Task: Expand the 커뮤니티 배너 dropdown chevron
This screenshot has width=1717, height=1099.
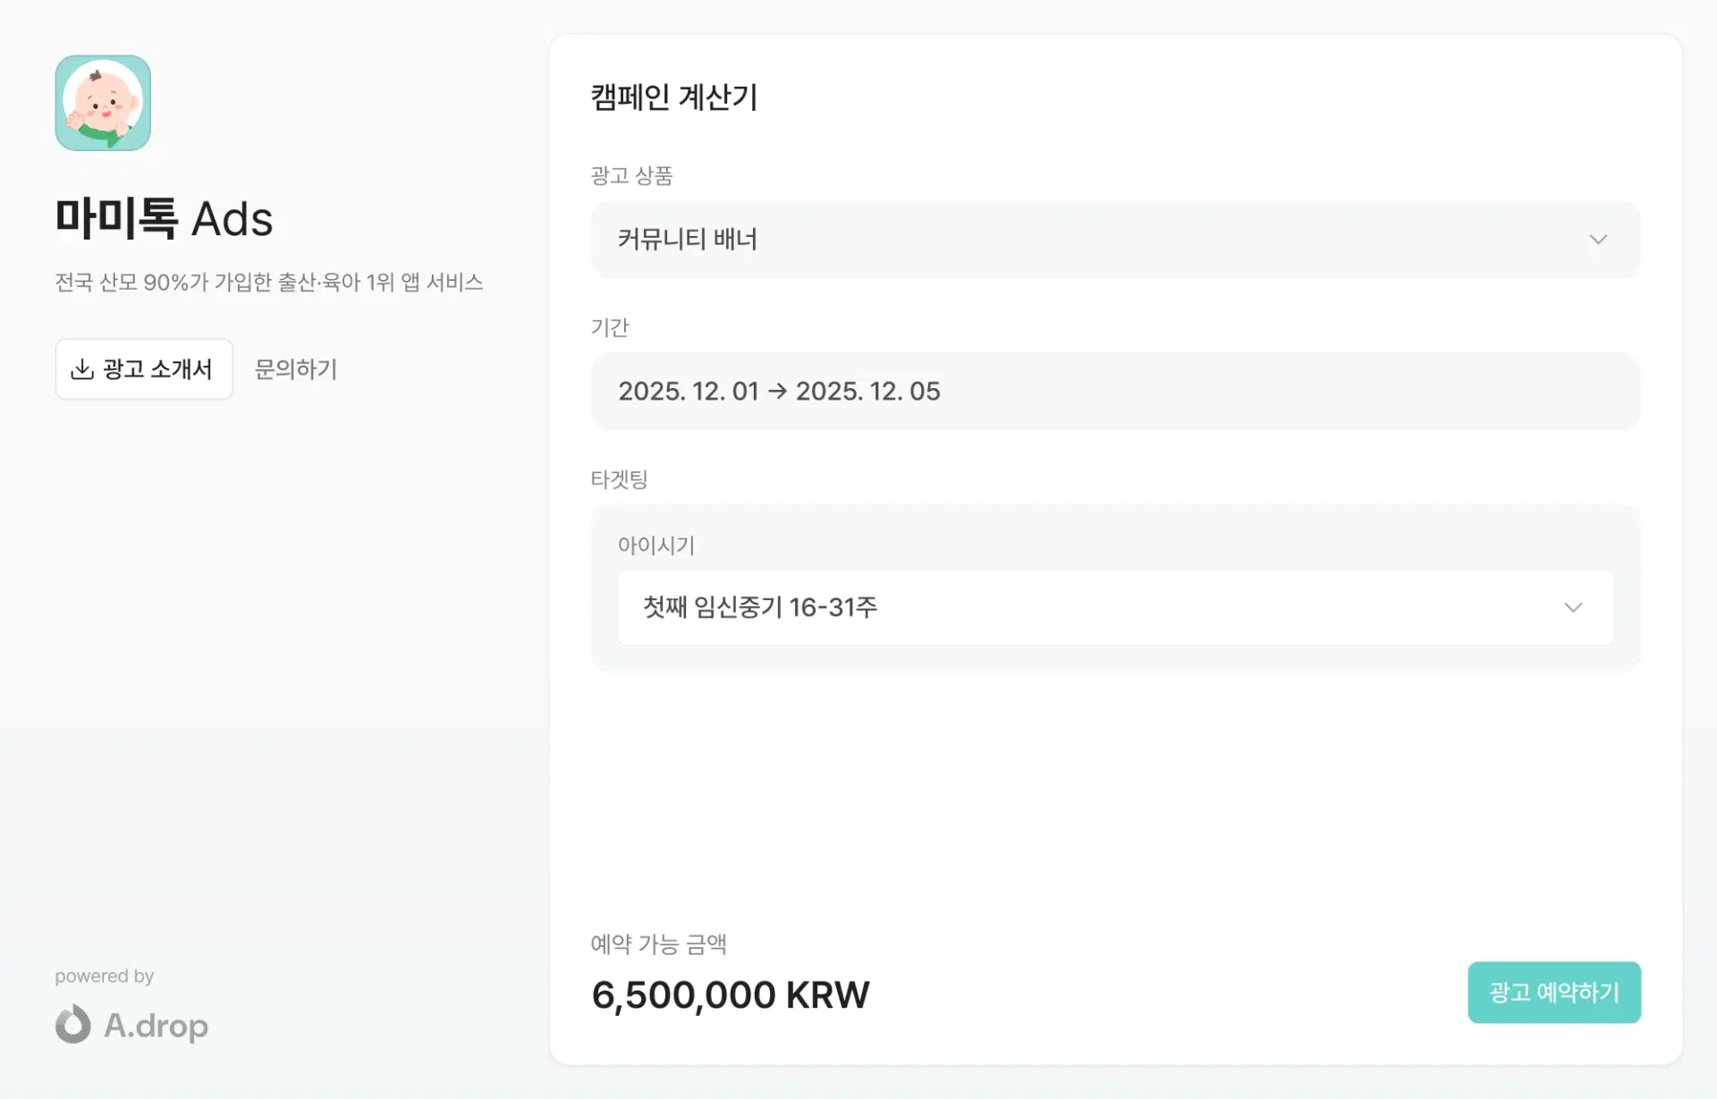Action: [x=1598, y=240]
